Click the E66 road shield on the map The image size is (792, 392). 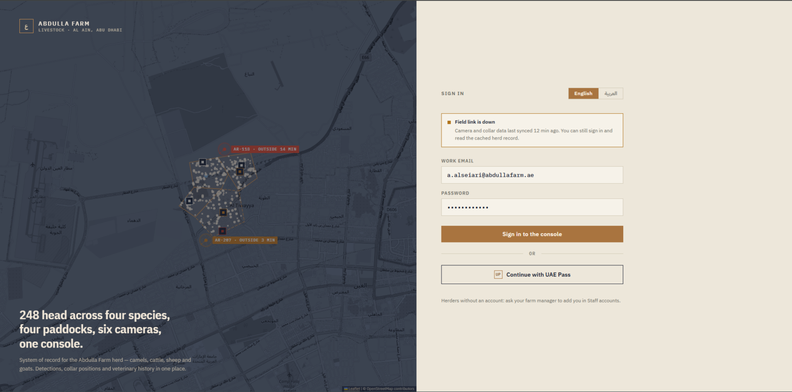365,57
